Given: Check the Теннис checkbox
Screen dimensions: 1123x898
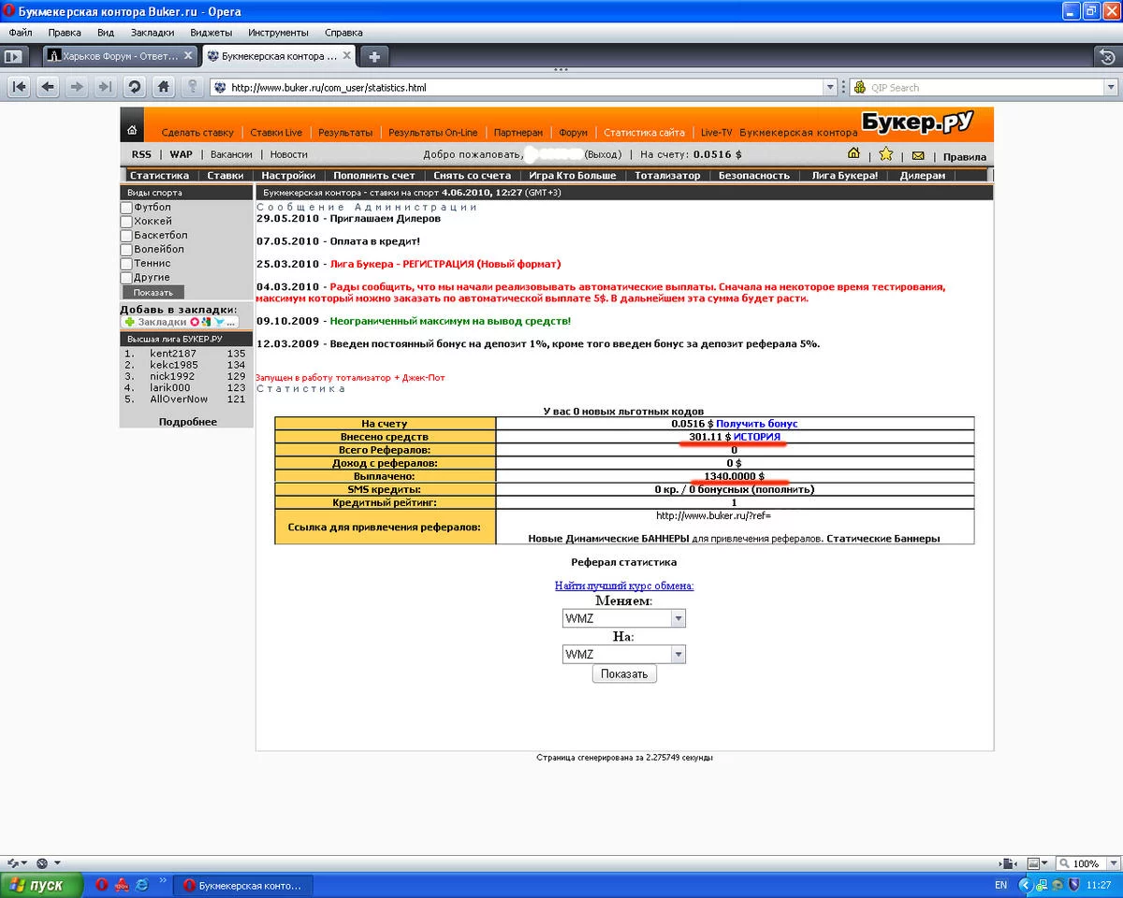Looking at the screenshot, I should click(126, 264).
